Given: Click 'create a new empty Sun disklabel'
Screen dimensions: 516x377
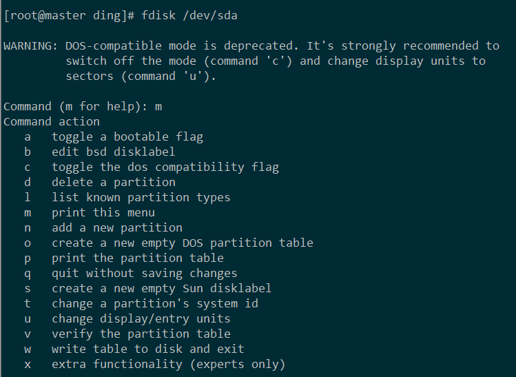Looking at the screenshot, I should tap(162, 288).
